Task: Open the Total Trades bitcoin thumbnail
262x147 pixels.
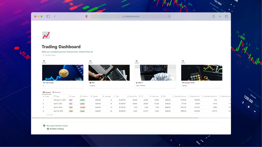Action: tap(63, 73)
